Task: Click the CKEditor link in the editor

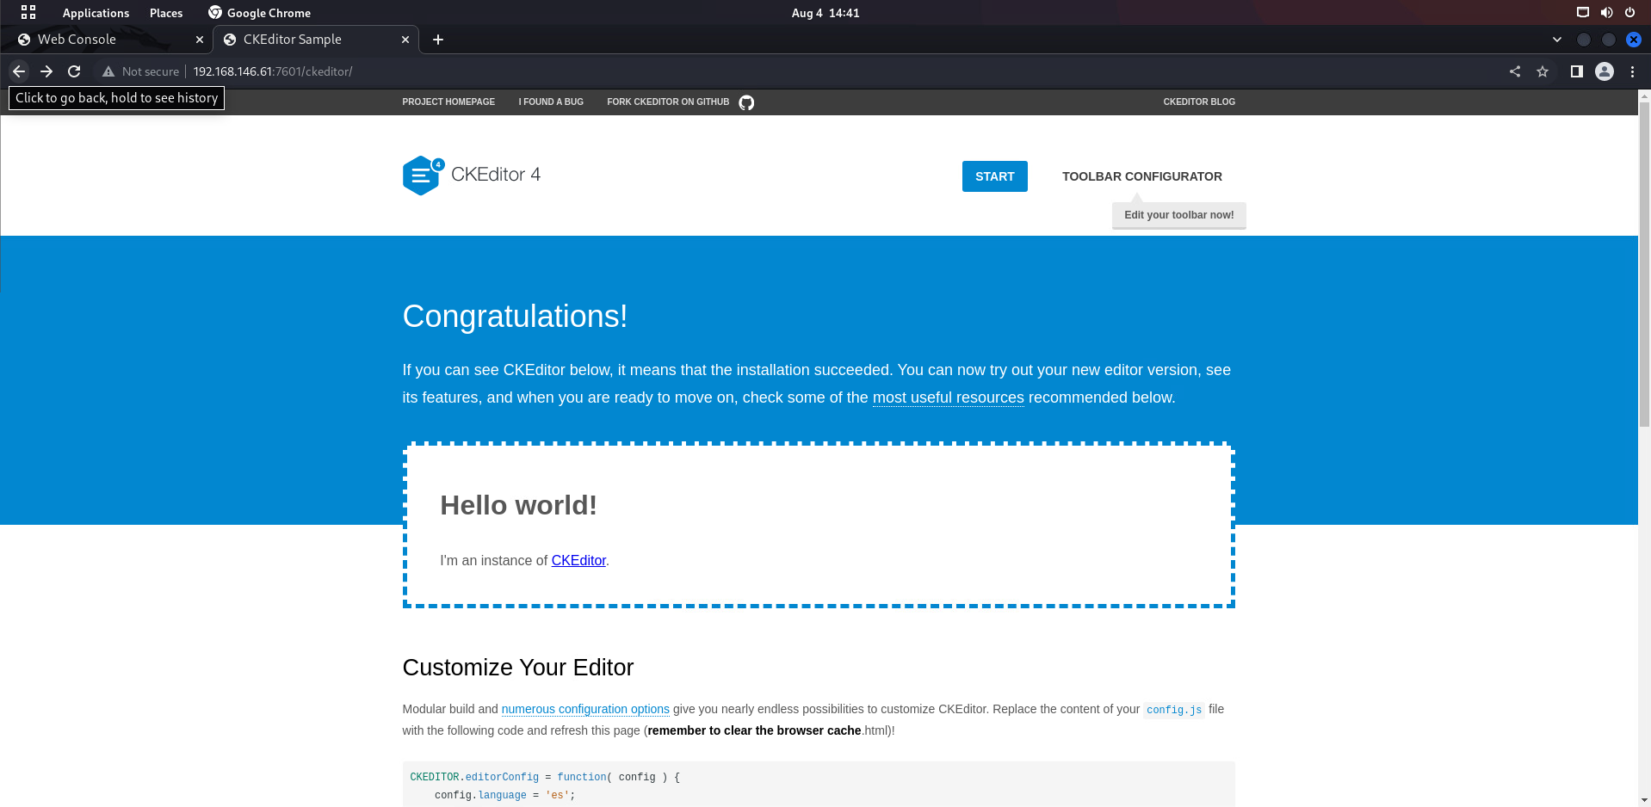Action: (578, 560)
